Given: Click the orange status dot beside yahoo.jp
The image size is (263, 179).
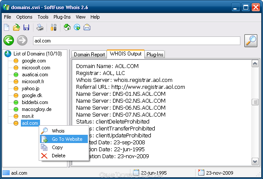Looking at the screenshot, I should (x=16, y=88).
